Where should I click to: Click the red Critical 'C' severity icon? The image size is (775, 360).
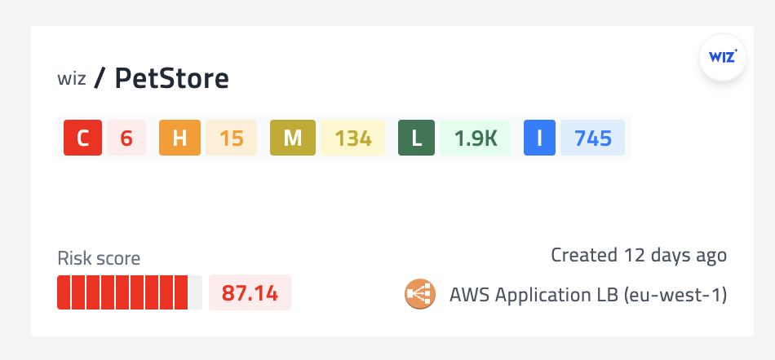pyautogui.click(x=82, y=138)
